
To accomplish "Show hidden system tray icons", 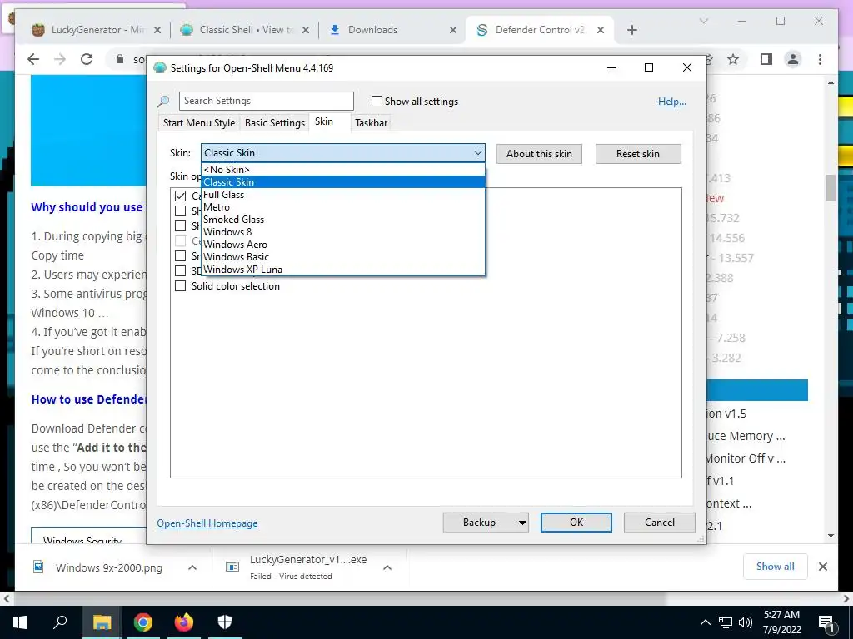I will 705,622.
